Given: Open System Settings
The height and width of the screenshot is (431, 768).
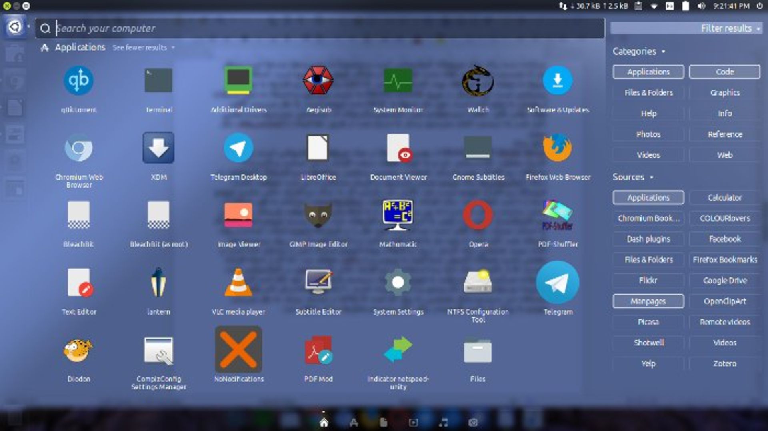Looking at the screenshot, I should click(x=398, y=283).
